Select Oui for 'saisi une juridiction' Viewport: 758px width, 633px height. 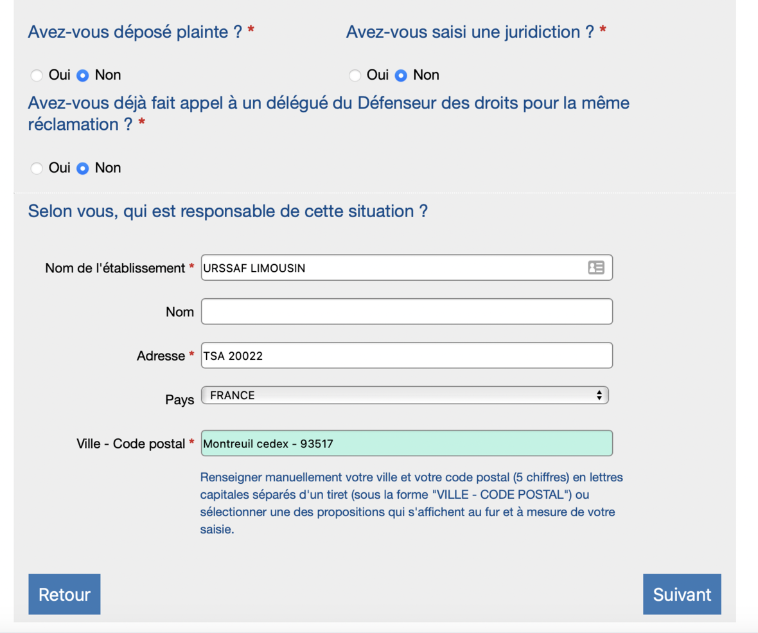(355, 75)
